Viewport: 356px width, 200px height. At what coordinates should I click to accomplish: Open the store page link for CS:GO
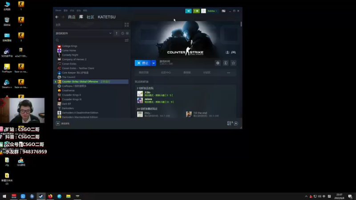tap(143, 72)
